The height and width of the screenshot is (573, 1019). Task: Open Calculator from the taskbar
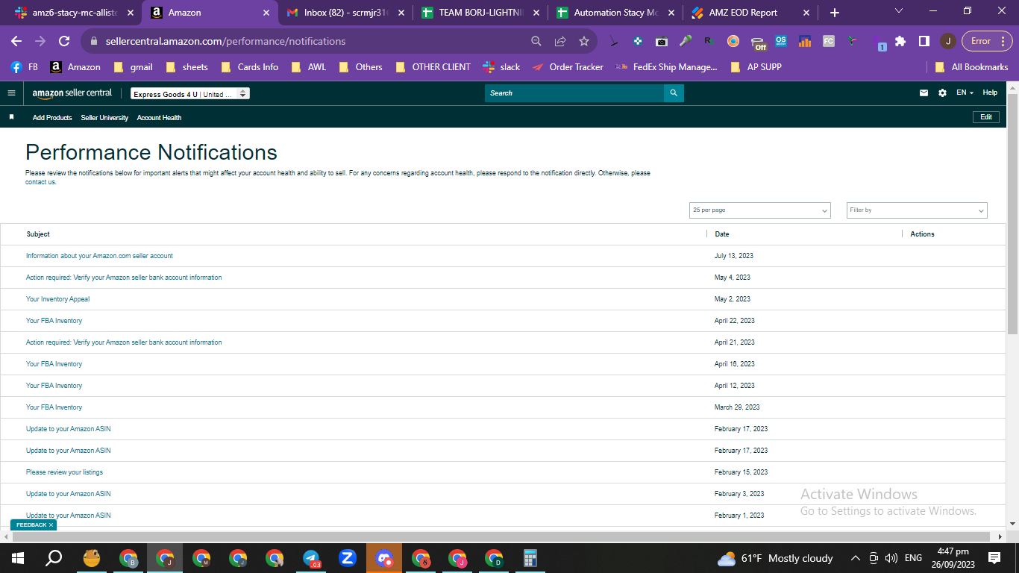click(x=530, y=558)
